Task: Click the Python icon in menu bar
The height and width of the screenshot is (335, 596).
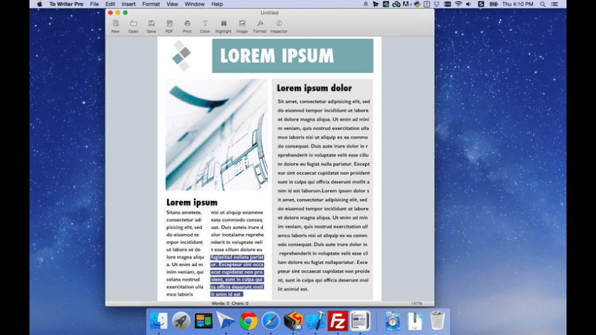Action: 417,4
